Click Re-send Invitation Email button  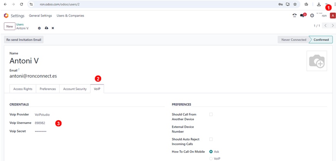pyautogui.click(x=24, y=40)
